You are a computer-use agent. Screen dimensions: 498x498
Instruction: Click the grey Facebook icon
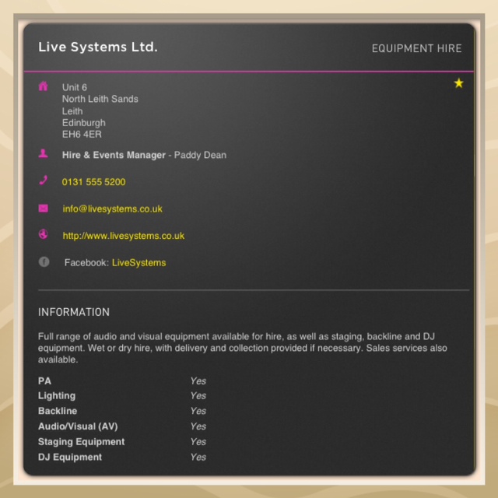coord(44,261)
